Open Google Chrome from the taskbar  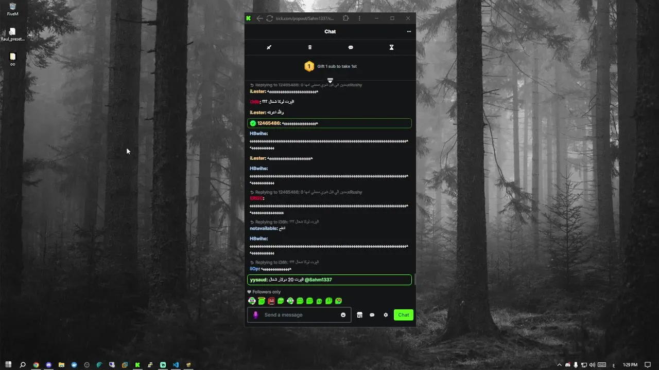click(36, 365)
